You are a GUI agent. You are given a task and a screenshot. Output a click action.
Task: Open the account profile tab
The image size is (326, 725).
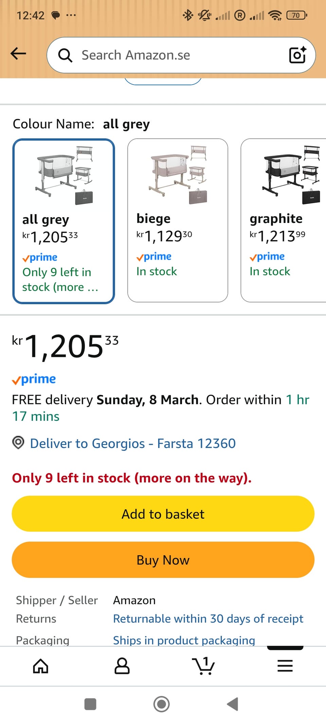tap(122, 666)
